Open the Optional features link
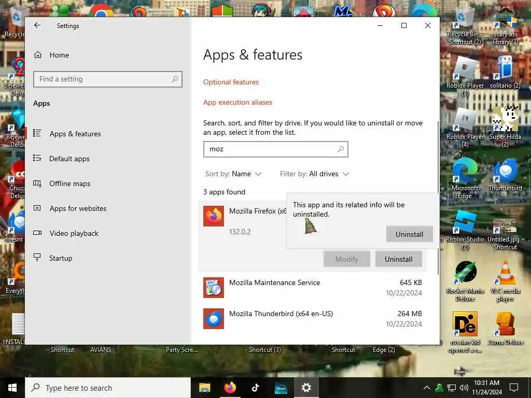 pos(231,82)
